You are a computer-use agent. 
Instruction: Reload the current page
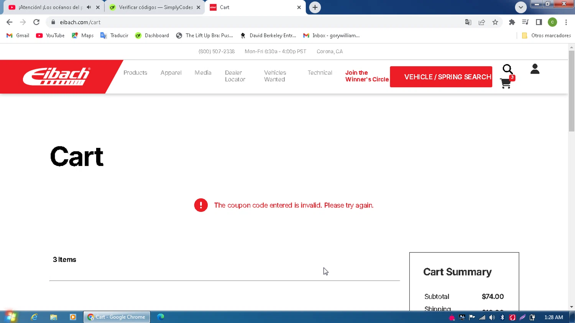tap(36, 22)
